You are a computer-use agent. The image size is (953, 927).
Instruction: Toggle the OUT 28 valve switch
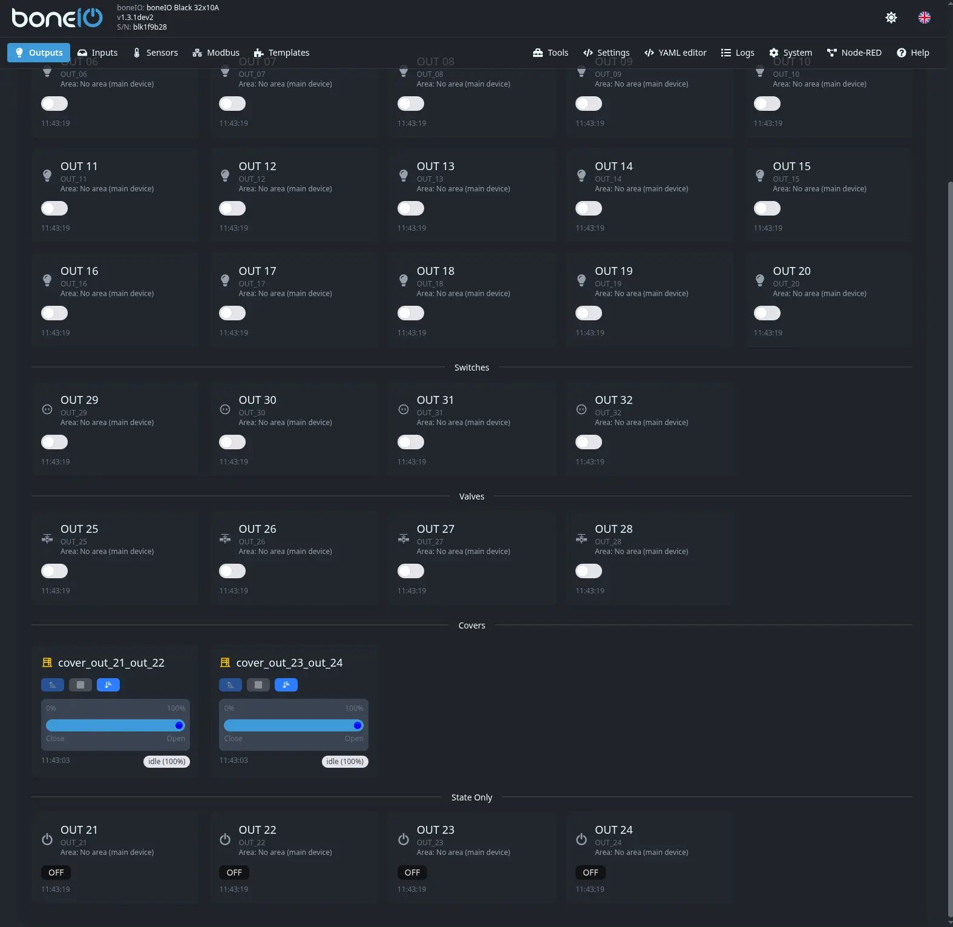(589, 571)
